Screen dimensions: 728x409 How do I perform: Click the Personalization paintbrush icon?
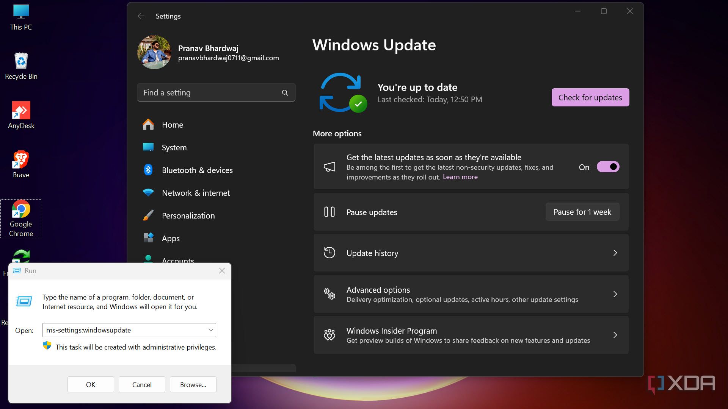[148, 215]
